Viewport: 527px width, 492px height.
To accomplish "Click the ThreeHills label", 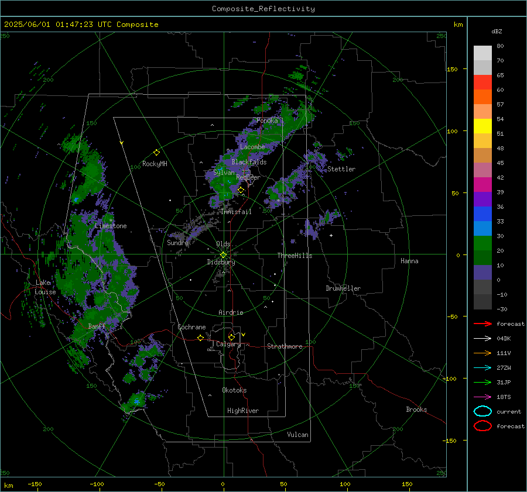I will click(295, 256).
